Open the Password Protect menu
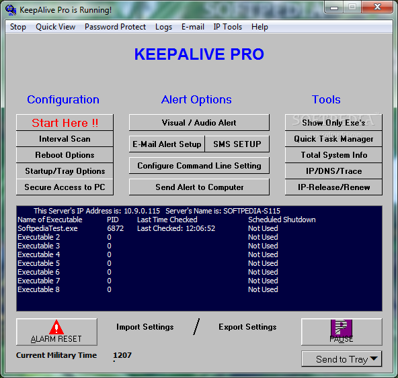398x378 pixels. coord(115,27)
